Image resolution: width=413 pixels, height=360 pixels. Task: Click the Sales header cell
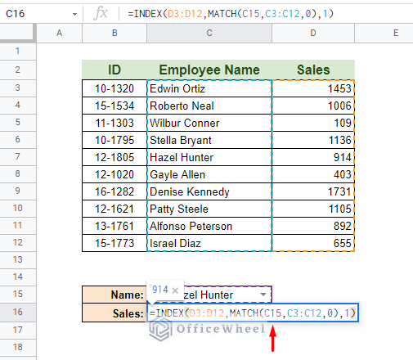click(313, 70)
